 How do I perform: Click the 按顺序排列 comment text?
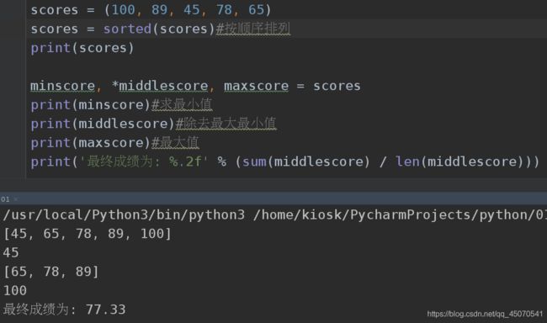[253, 29]
